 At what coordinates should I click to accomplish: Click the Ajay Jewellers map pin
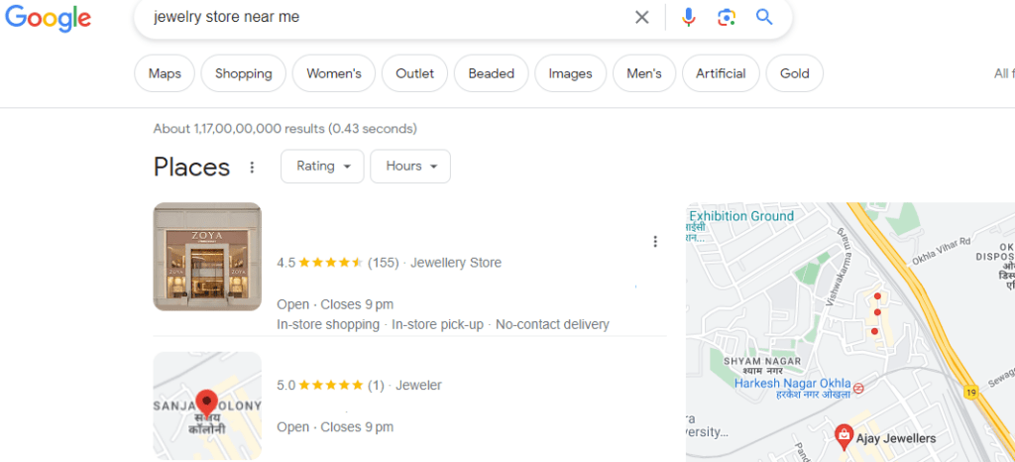pos(844,433)
